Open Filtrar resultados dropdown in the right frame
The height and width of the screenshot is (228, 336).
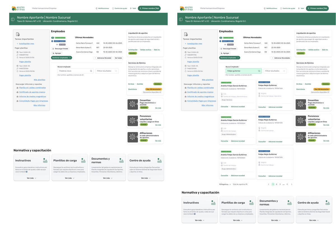pos(275,71)
